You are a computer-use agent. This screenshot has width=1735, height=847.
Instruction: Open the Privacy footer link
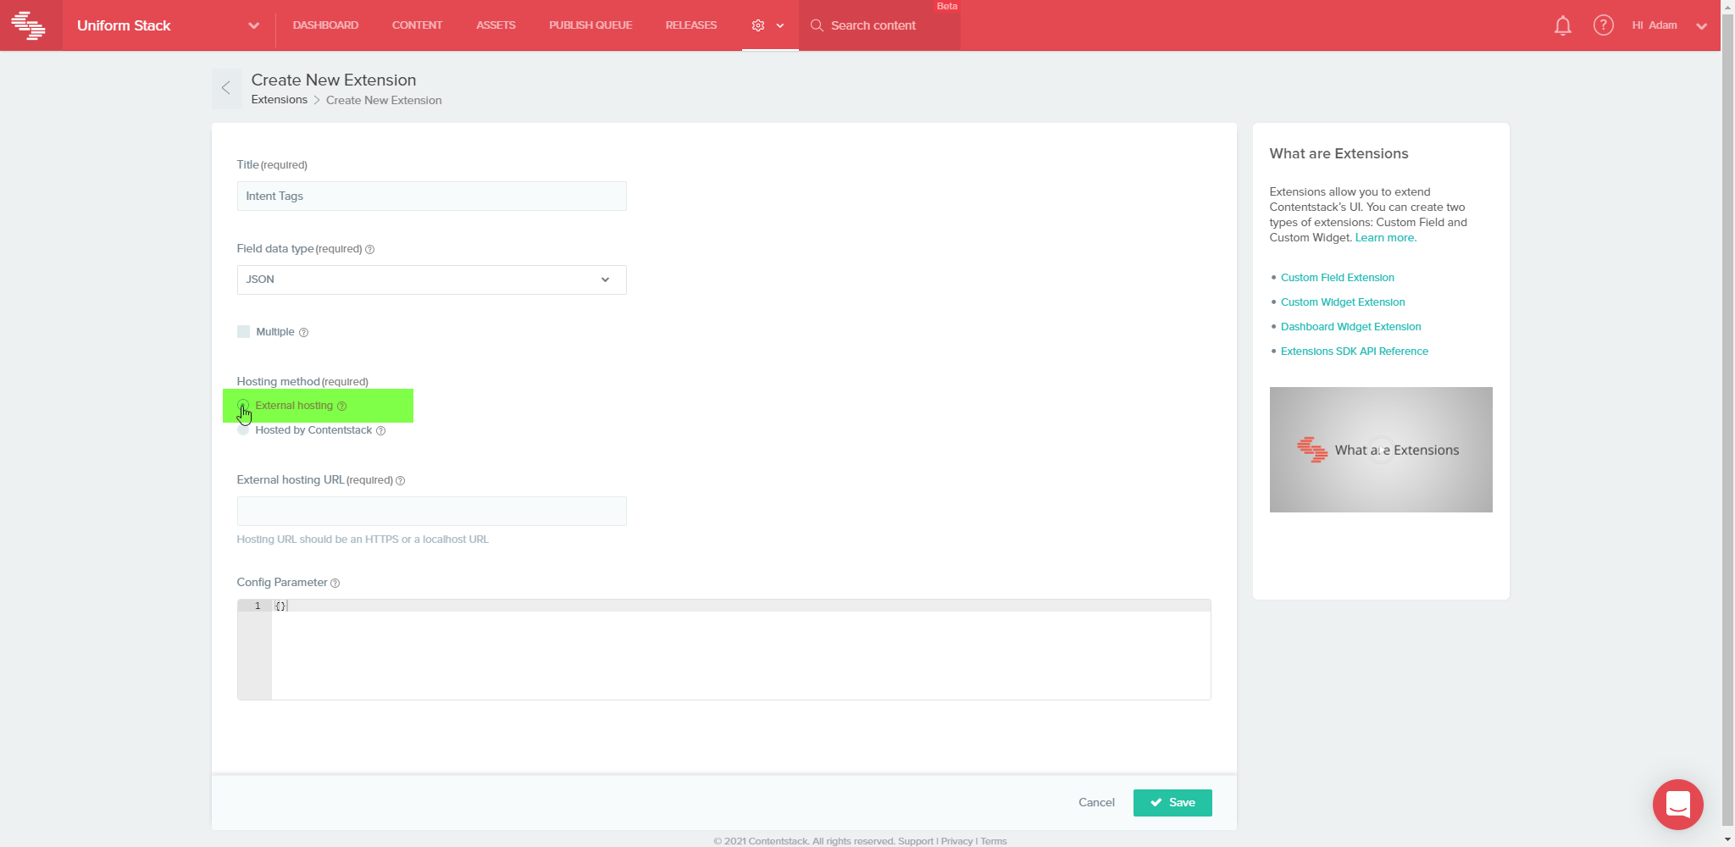[956, 841]
